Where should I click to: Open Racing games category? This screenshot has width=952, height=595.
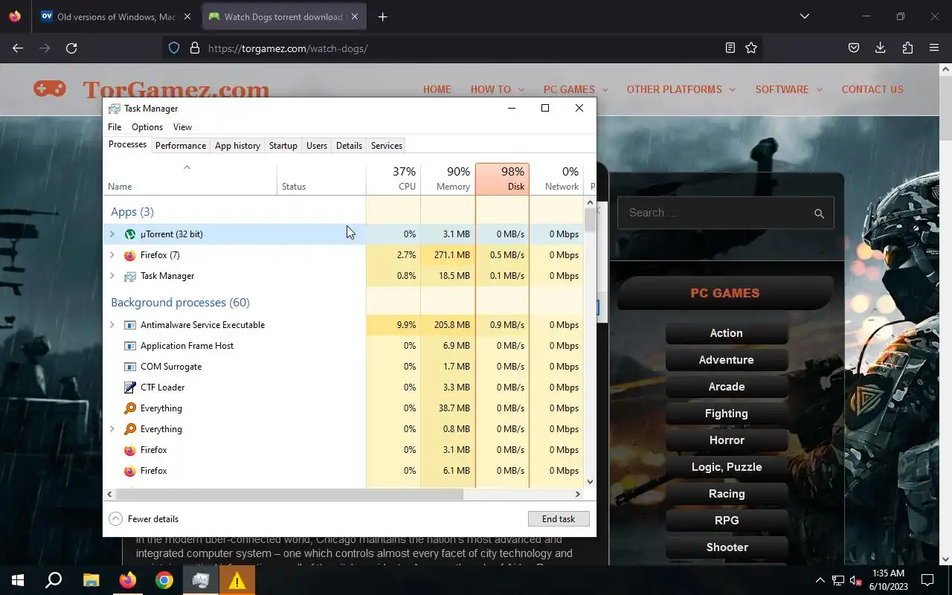pyautogui.click(x=726, y=494)
